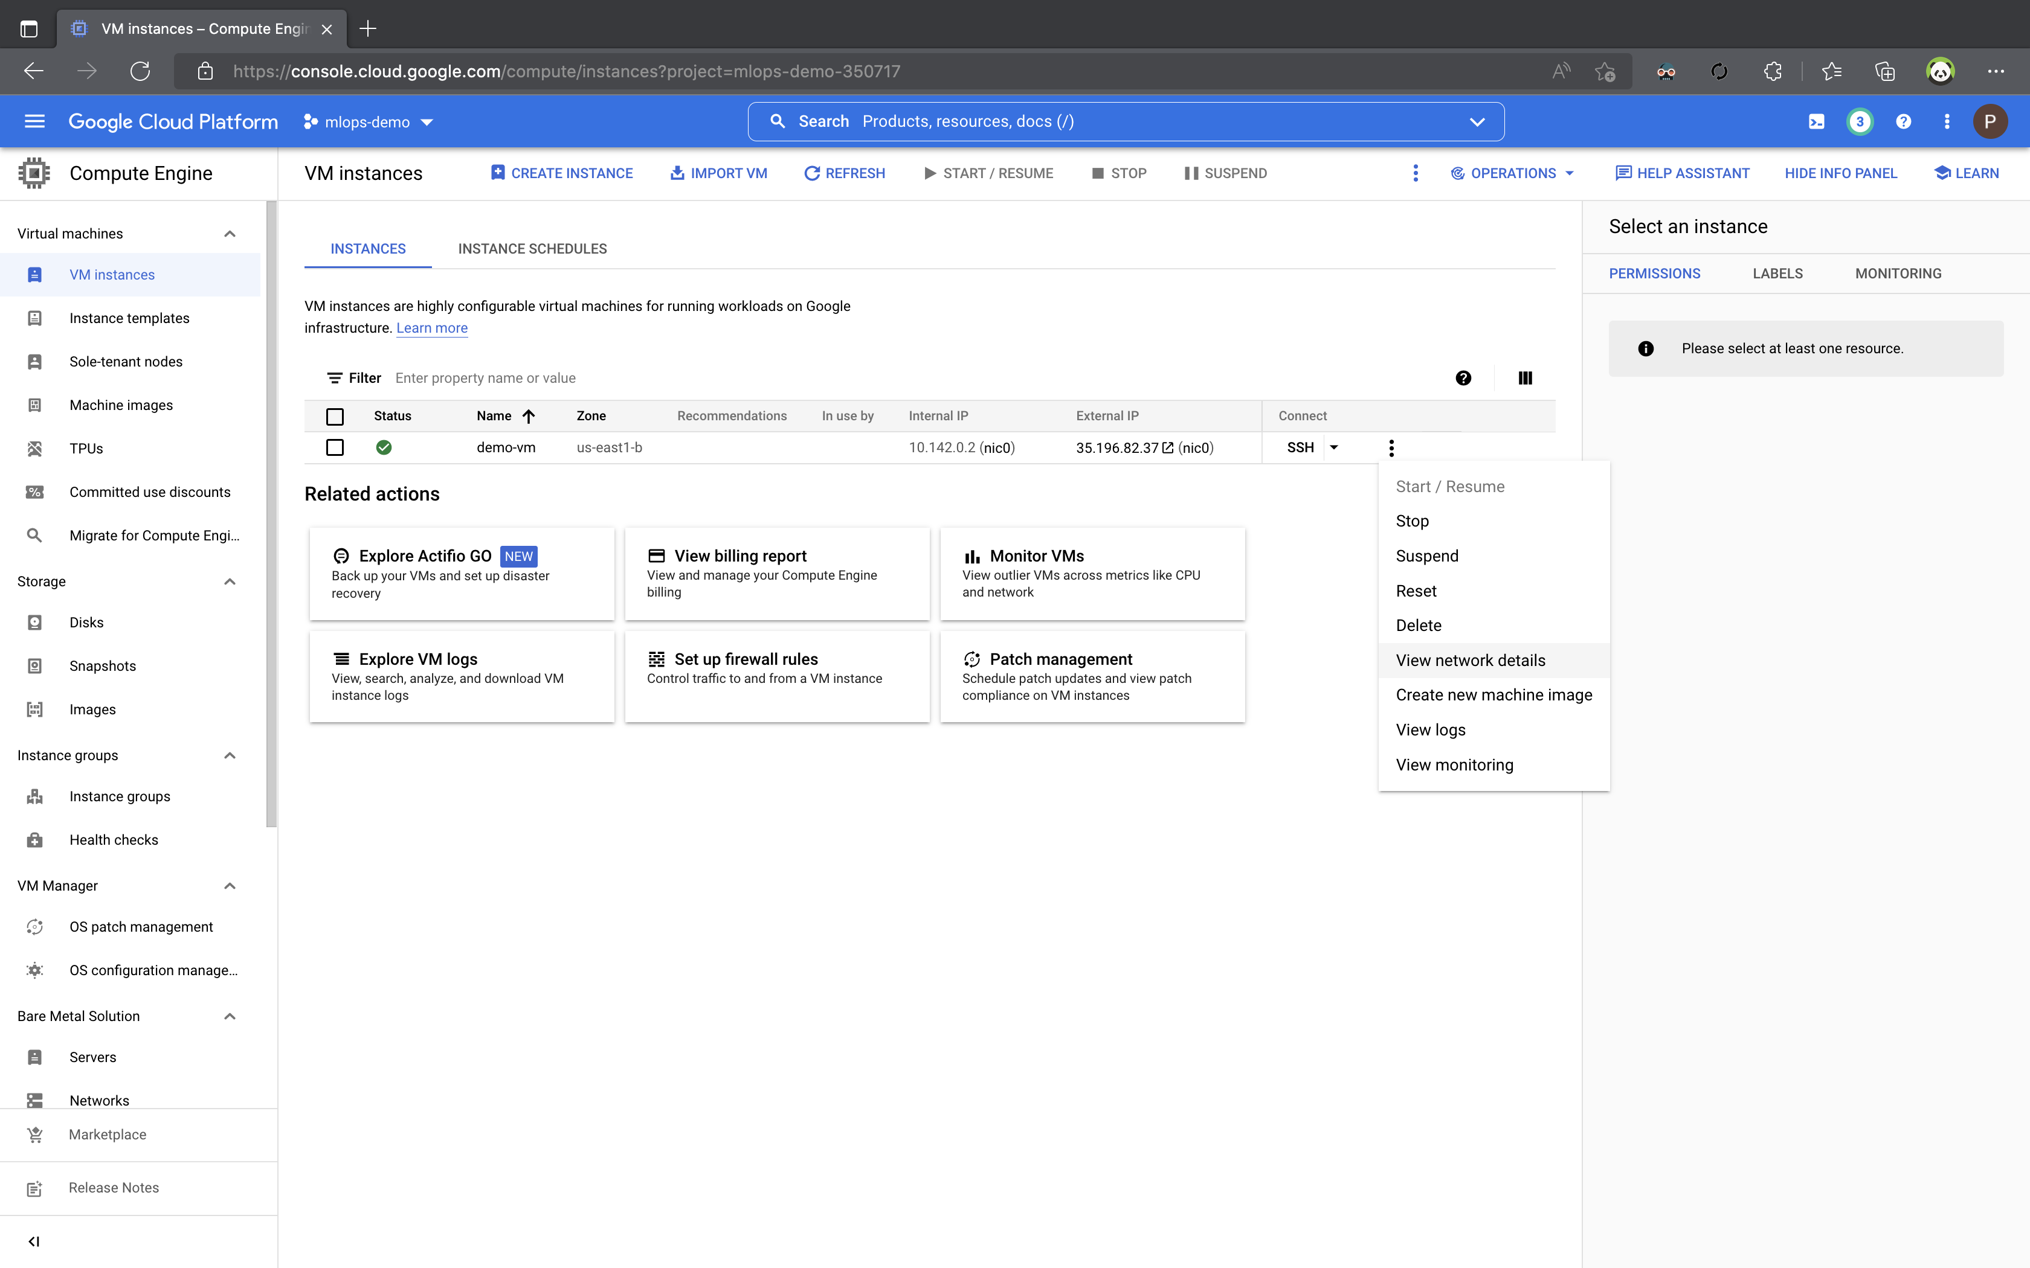Open the View billing report card
Viewport: 2030px width, 1268px height.
pyautogui.click(x=777, y=574)
